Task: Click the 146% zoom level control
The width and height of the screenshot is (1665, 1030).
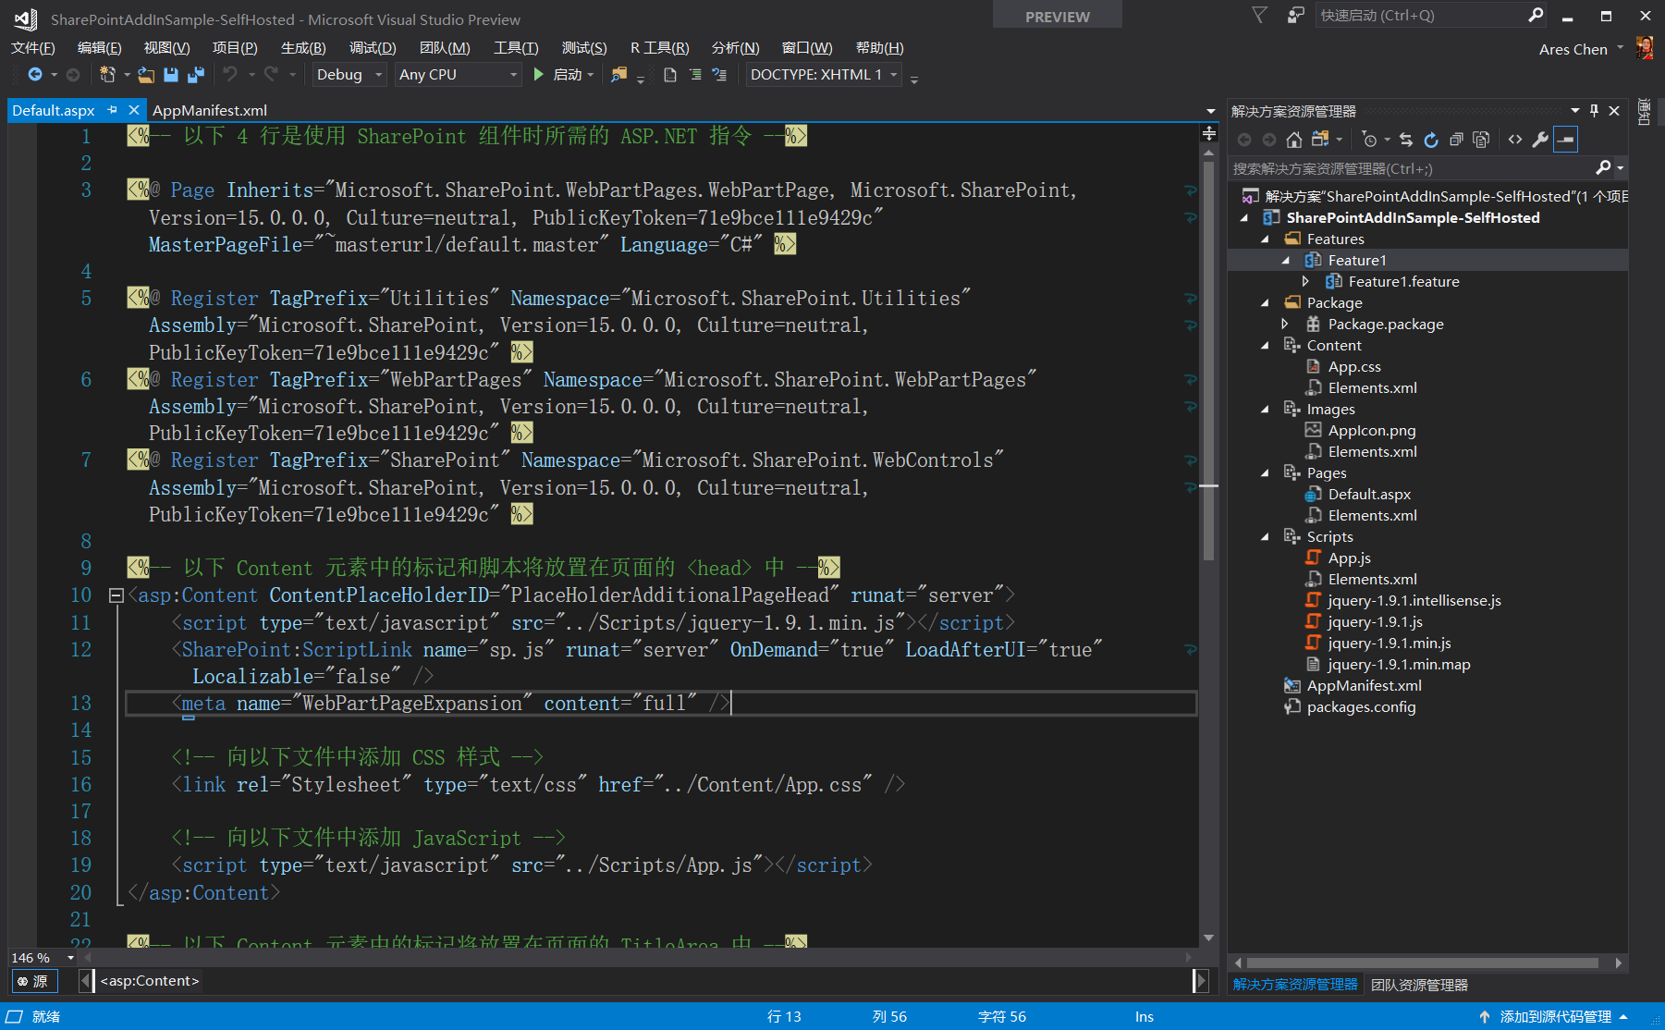Action: tap(31, 958)
